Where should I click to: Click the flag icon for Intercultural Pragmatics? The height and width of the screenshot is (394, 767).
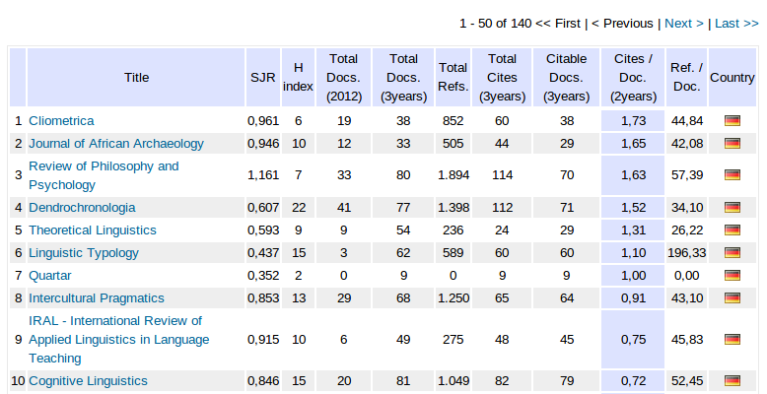coord(732,297)
